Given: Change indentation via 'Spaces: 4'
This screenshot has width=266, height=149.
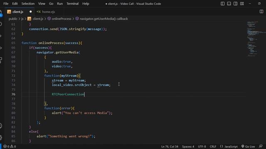Looking at the screenshot, I should (188, 147).
